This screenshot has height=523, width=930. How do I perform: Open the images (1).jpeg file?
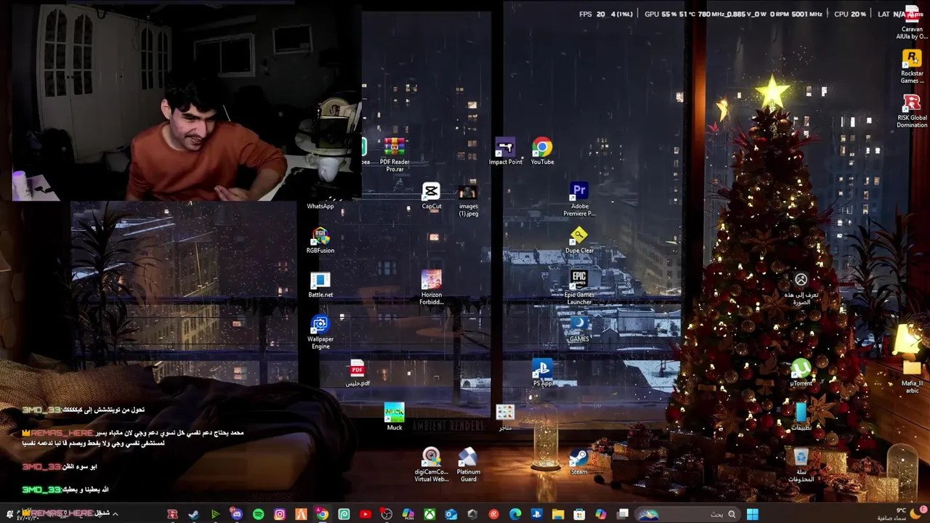(x=469, y=200)
